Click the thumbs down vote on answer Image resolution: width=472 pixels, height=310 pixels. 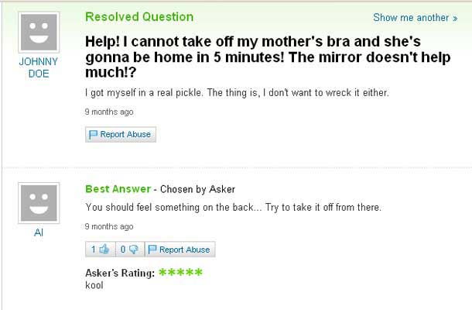[128, 250]
